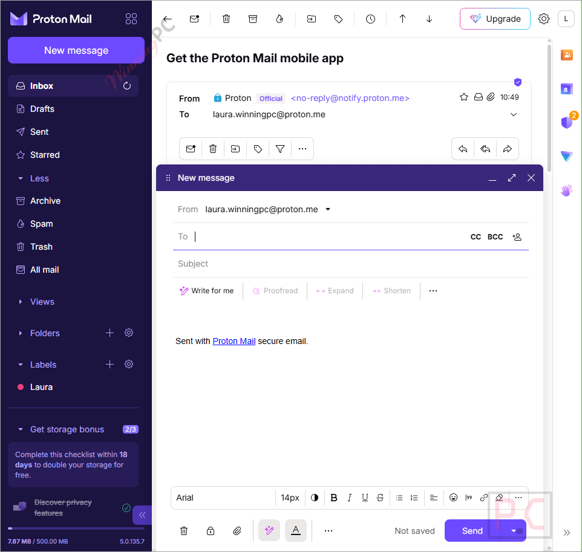
Task: Click the New message compose button
Action: 76,50
